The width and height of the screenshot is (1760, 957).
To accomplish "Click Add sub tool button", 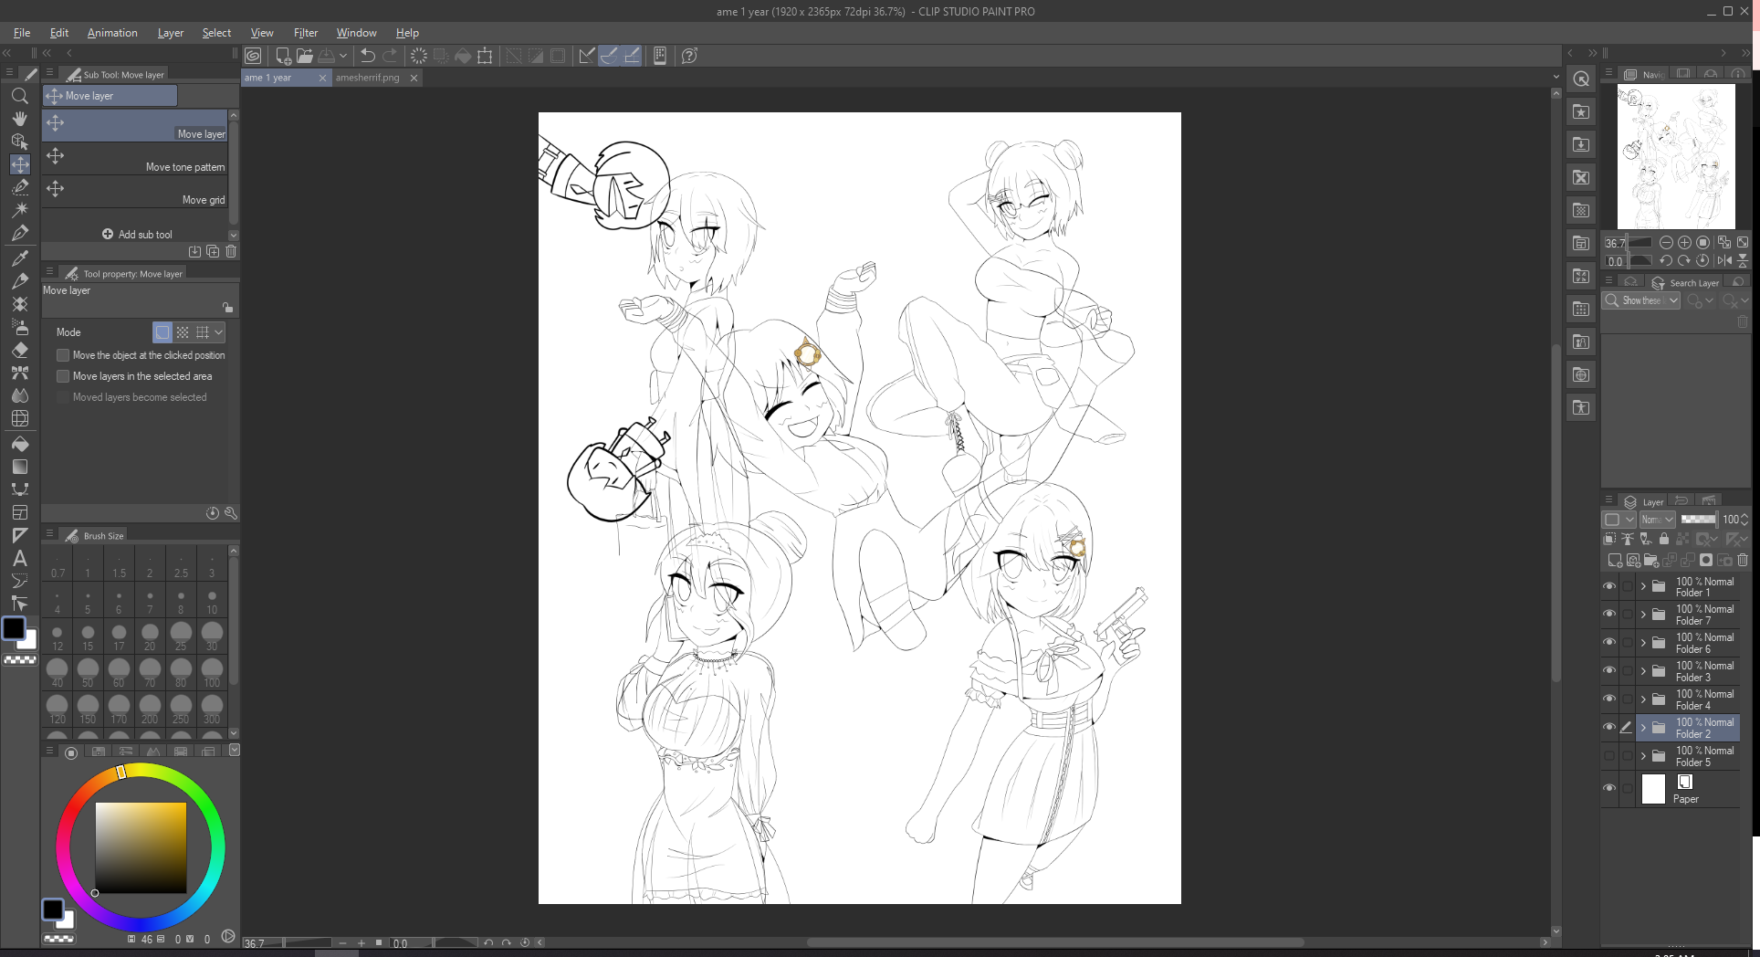I will pos(137,235).
